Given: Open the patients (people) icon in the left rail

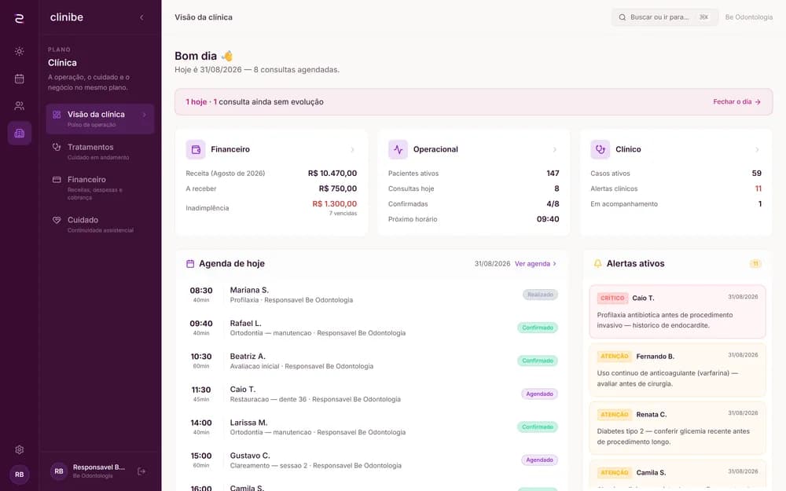Looking at the screenshot, I should tap(19, 106).
